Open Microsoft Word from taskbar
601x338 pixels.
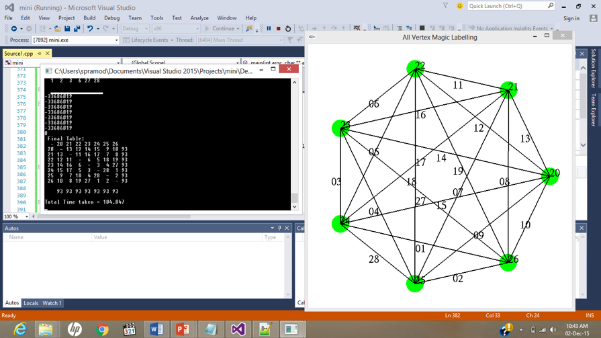pos(156,329)
